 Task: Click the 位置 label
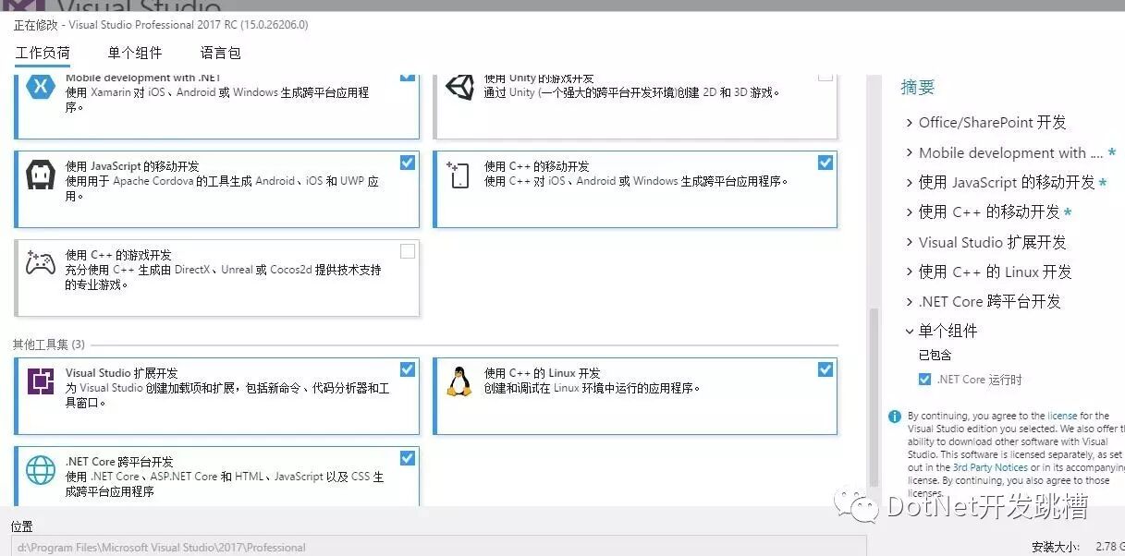click(x=22, y=526)
